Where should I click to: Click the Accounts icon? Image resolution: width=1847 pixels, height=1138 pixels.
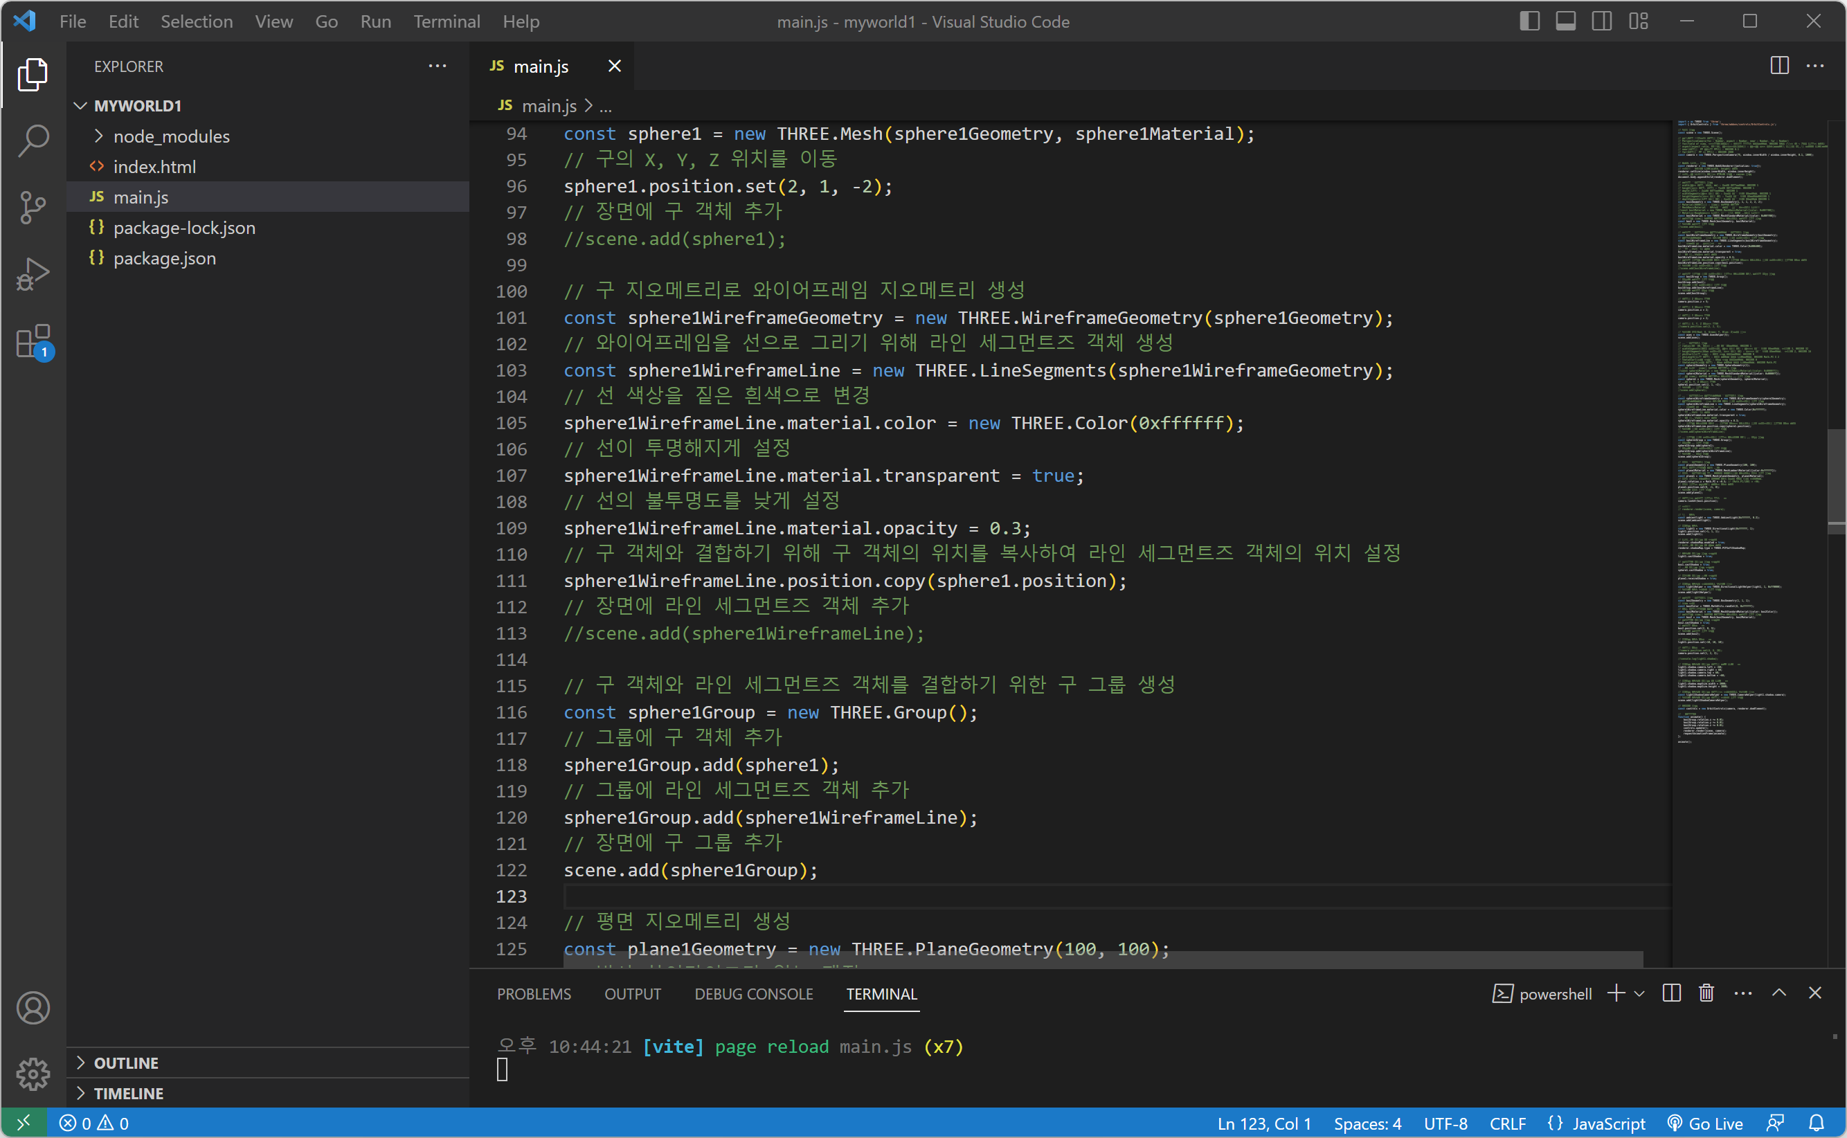(33, 1009)
